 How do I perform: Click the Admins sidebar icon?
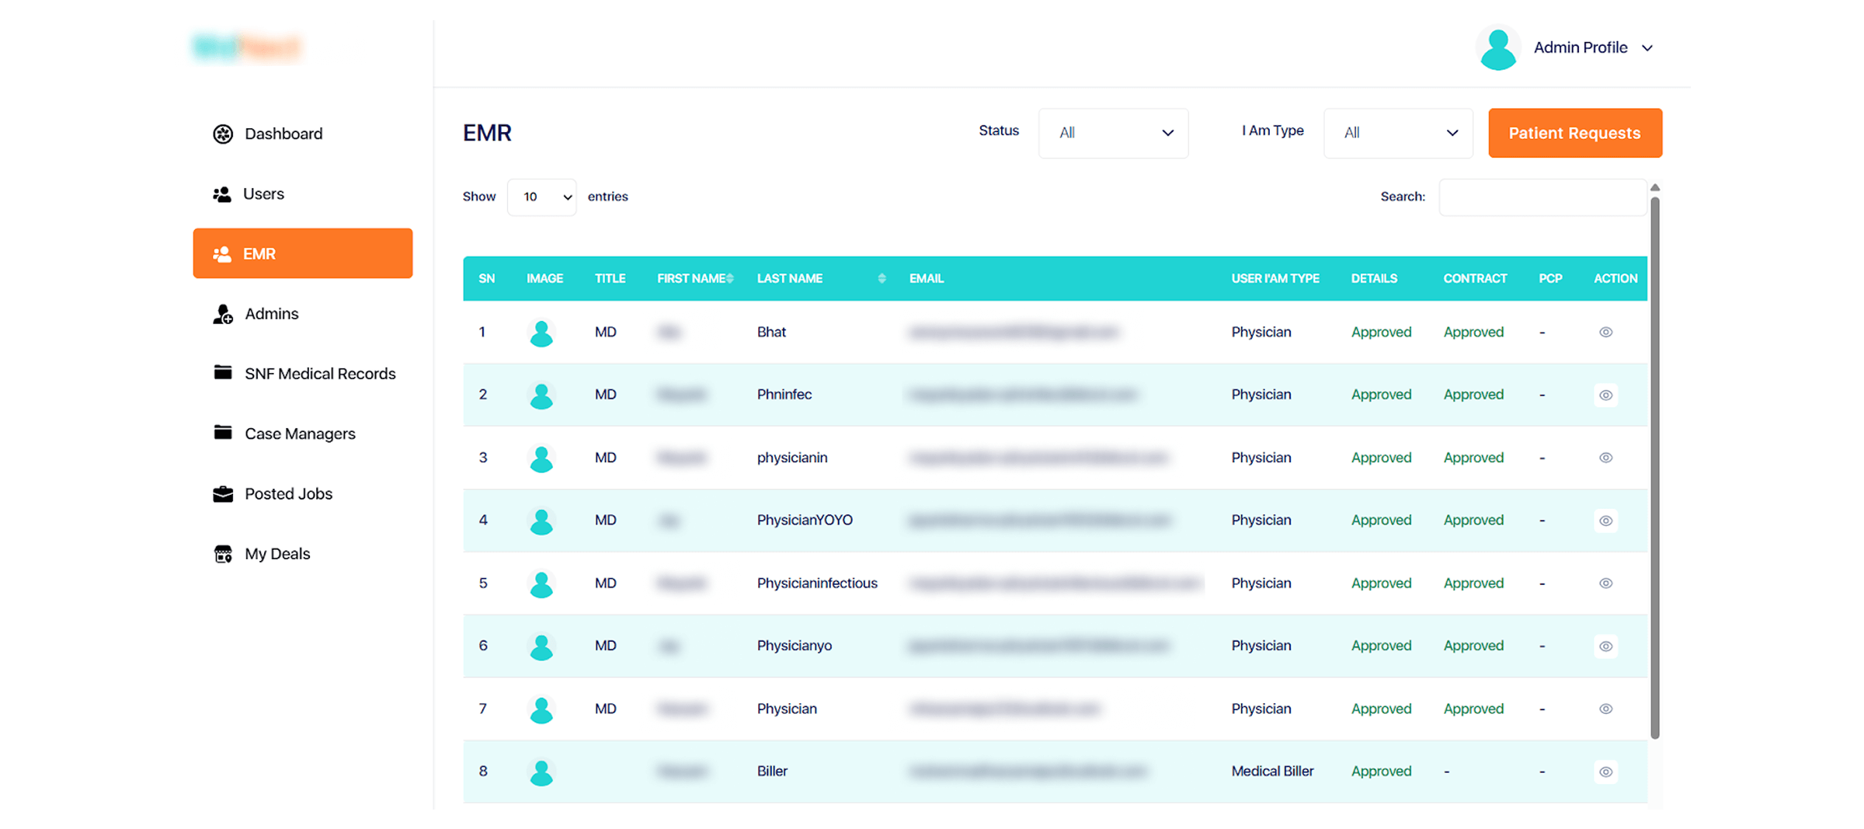pyautogui.click(x=222, y=313)
